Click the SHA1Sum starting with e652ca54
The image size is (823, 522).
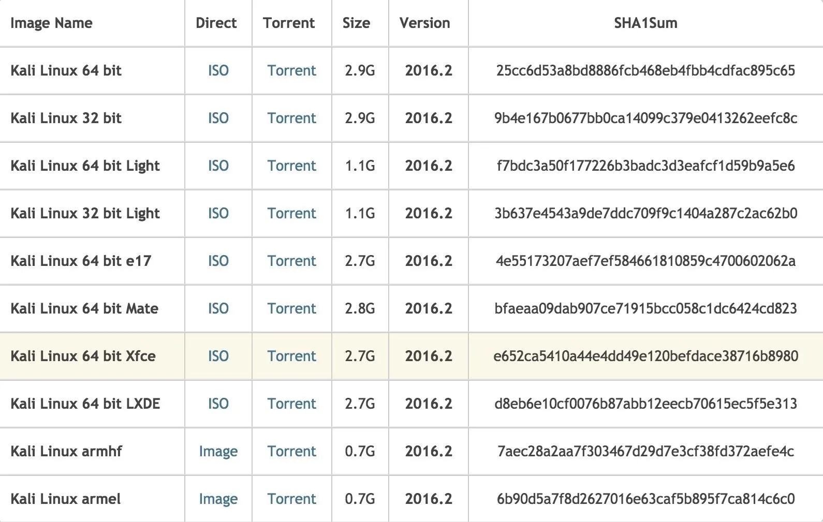tap(645, 356)
